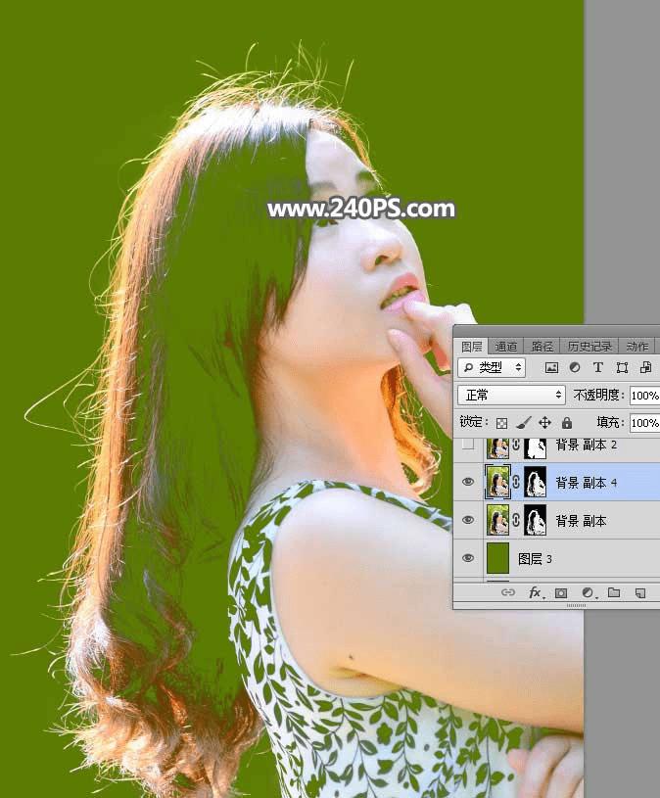Select the 背景 副本 2 mask thumbnail

click(x=535, y=447)
